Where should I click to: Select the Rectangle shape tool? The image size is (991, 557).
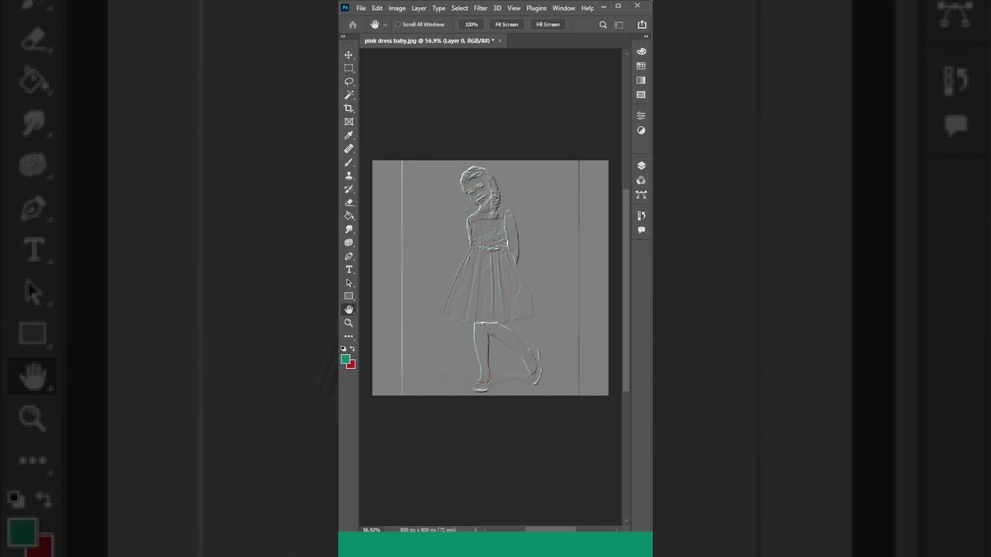(348, 296)
